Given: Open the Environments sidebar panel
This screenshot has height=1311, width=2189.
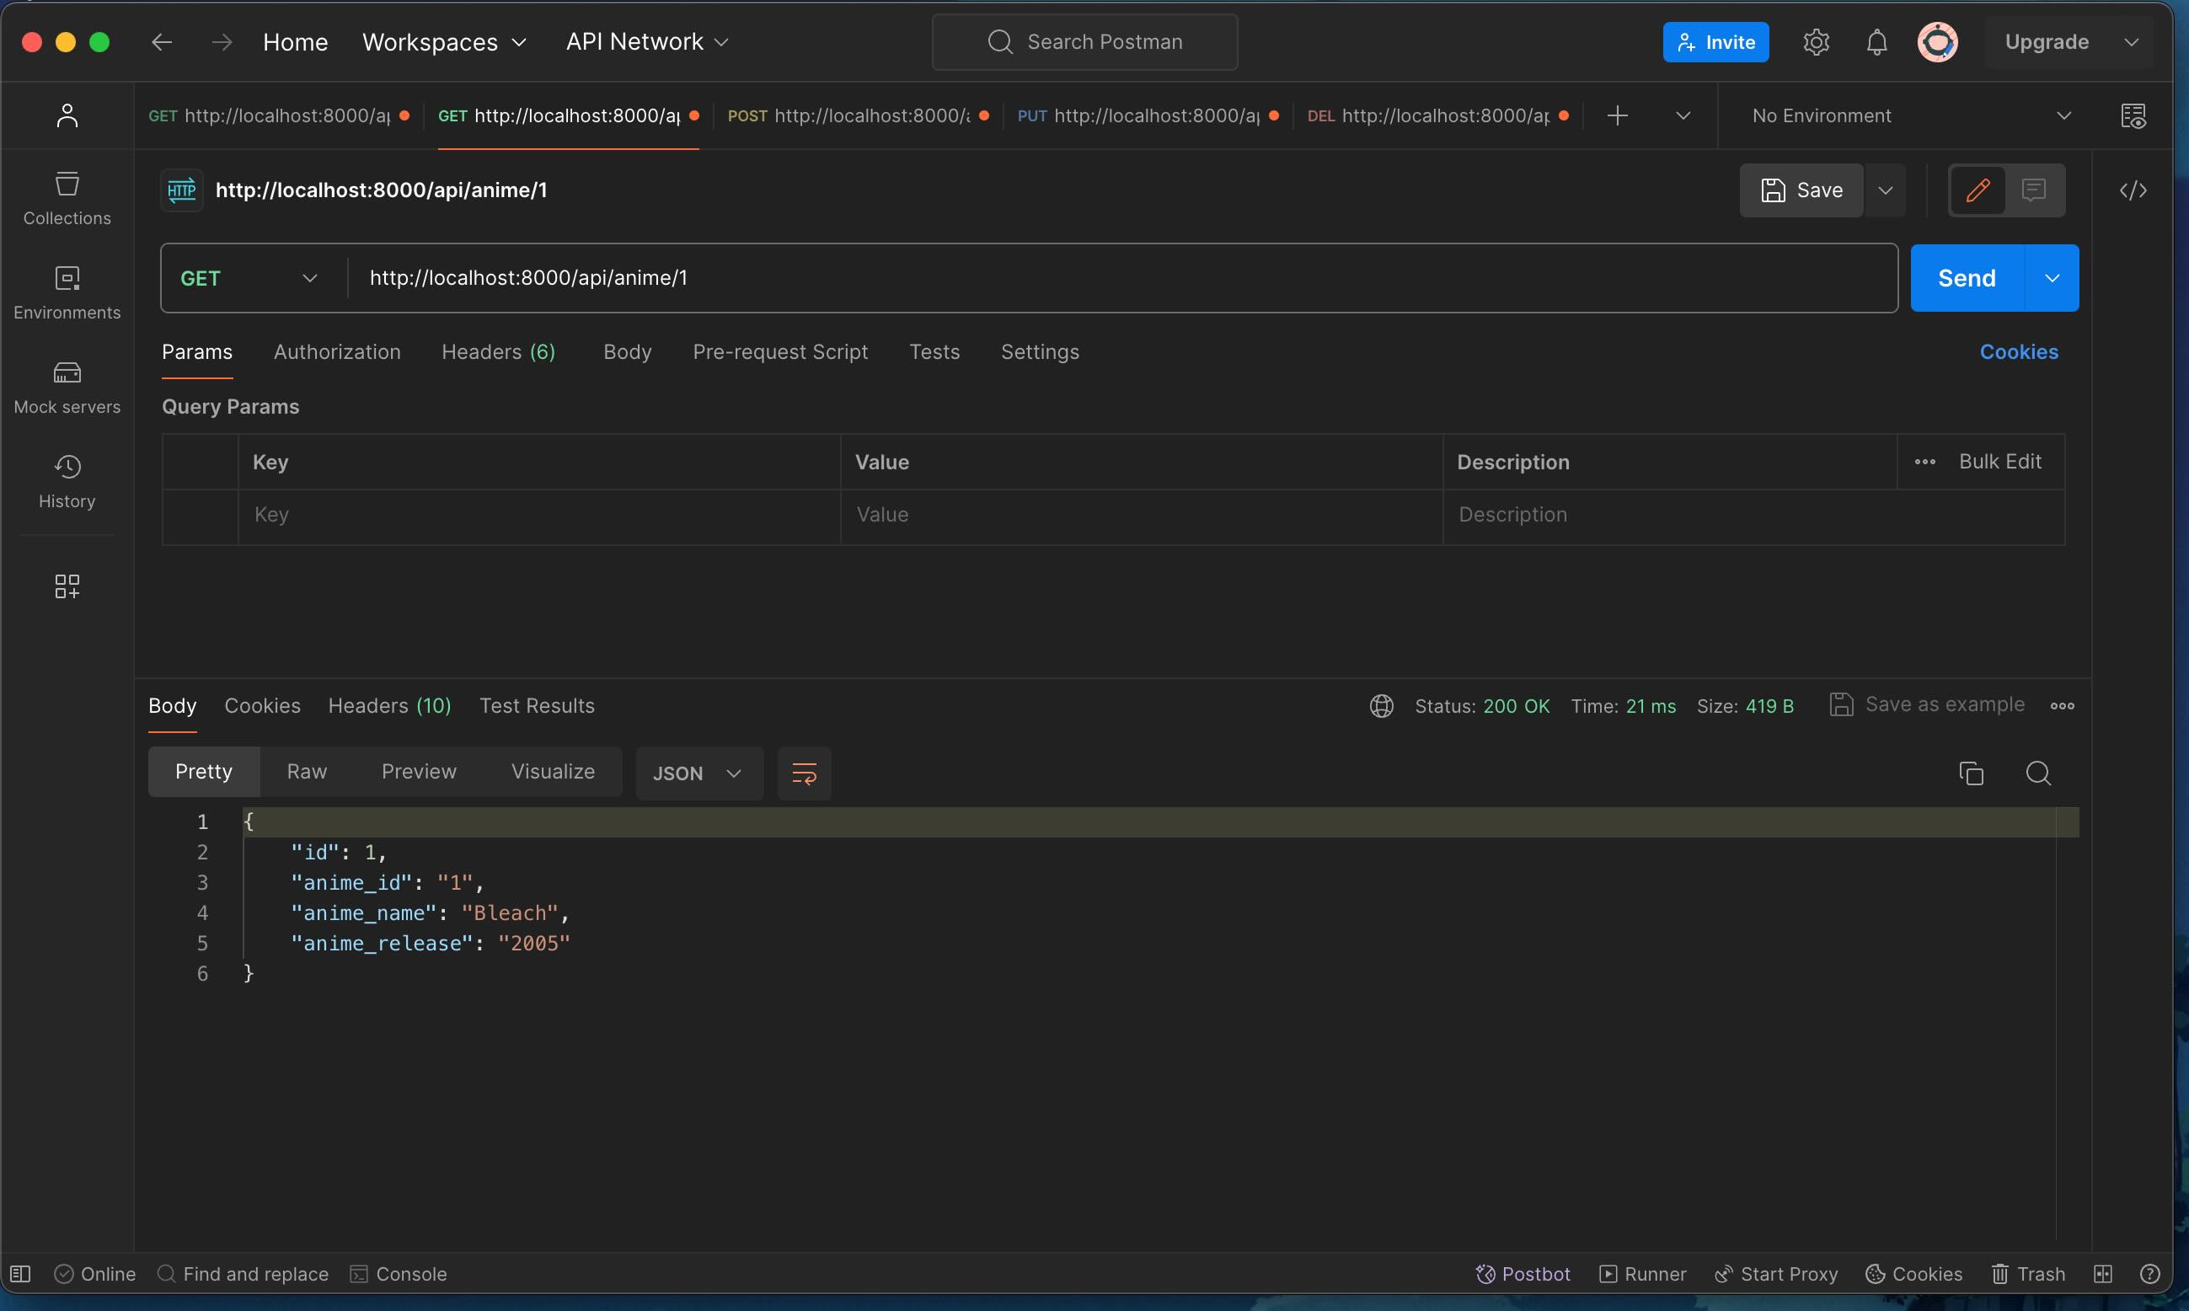Looking at the screenshot, I should [67, 292].
